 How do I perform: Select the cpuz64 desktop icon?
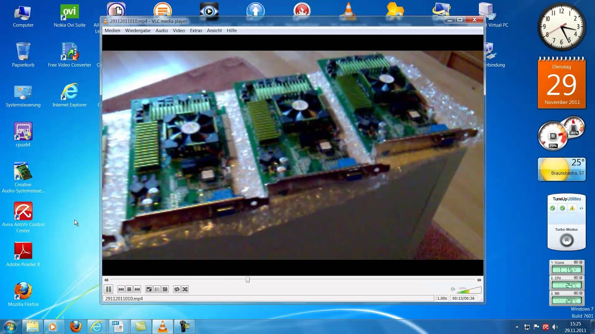click(23, 135)
